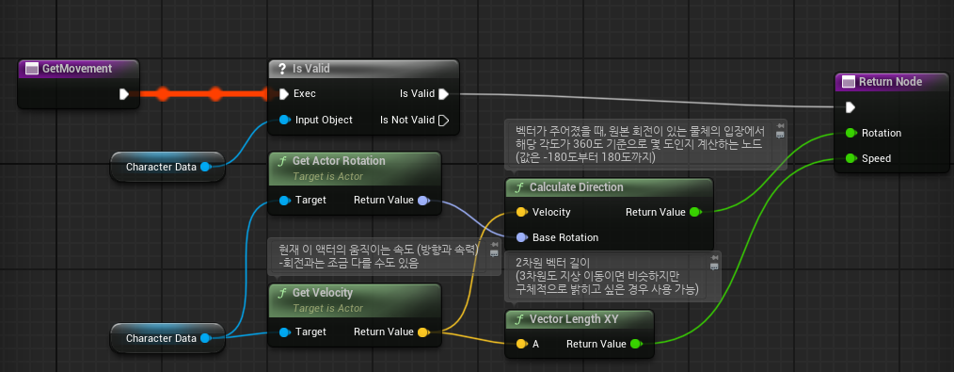Select the Get Actor Rotation node header

[x=355, y=169]
